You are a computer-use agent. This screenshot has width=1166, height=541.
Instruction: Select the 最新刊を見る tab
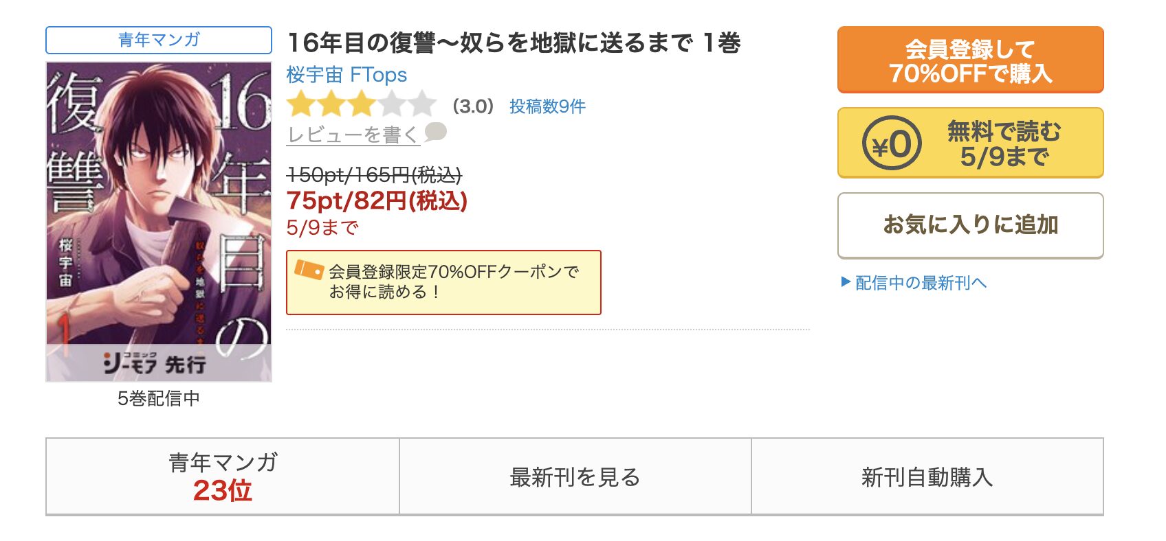[x=575, y=476]
